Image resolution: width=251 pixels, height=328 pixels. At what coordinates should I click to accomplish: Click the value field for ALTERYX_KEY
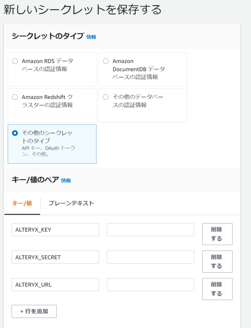(x=150, y=230)
